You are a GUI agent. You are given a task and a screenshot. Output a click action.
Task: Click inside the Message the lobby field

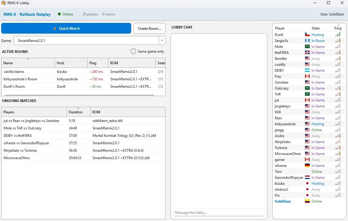[219, 213]
